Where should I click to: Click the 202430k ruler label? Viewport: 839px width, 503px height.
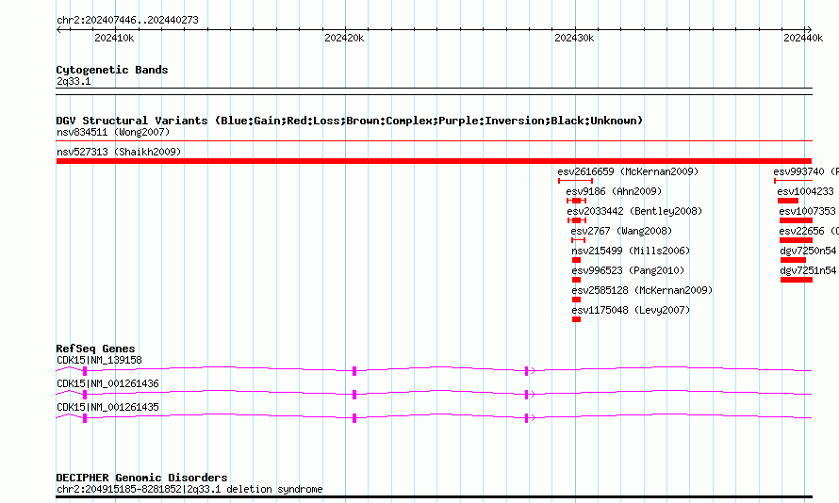tap(574, 38)
